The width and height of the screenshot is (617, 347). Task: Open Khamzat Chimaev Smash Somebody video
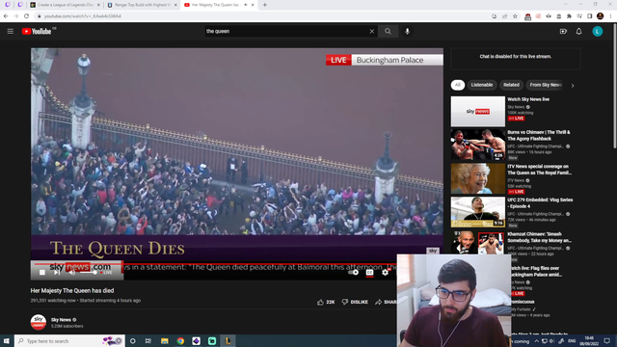tap(539, 237)
